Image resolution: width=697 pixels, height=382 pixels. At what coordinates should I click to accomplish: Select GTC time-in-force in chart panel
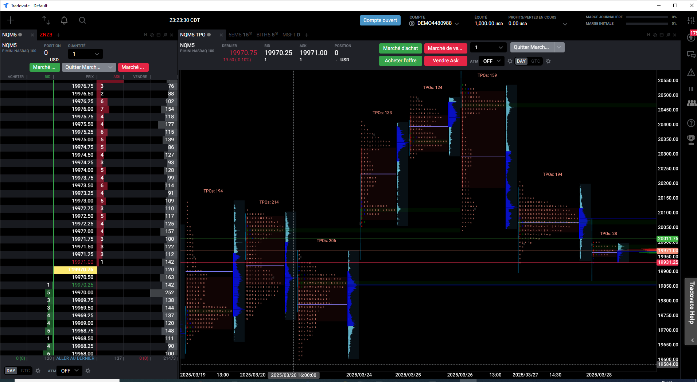536,61
